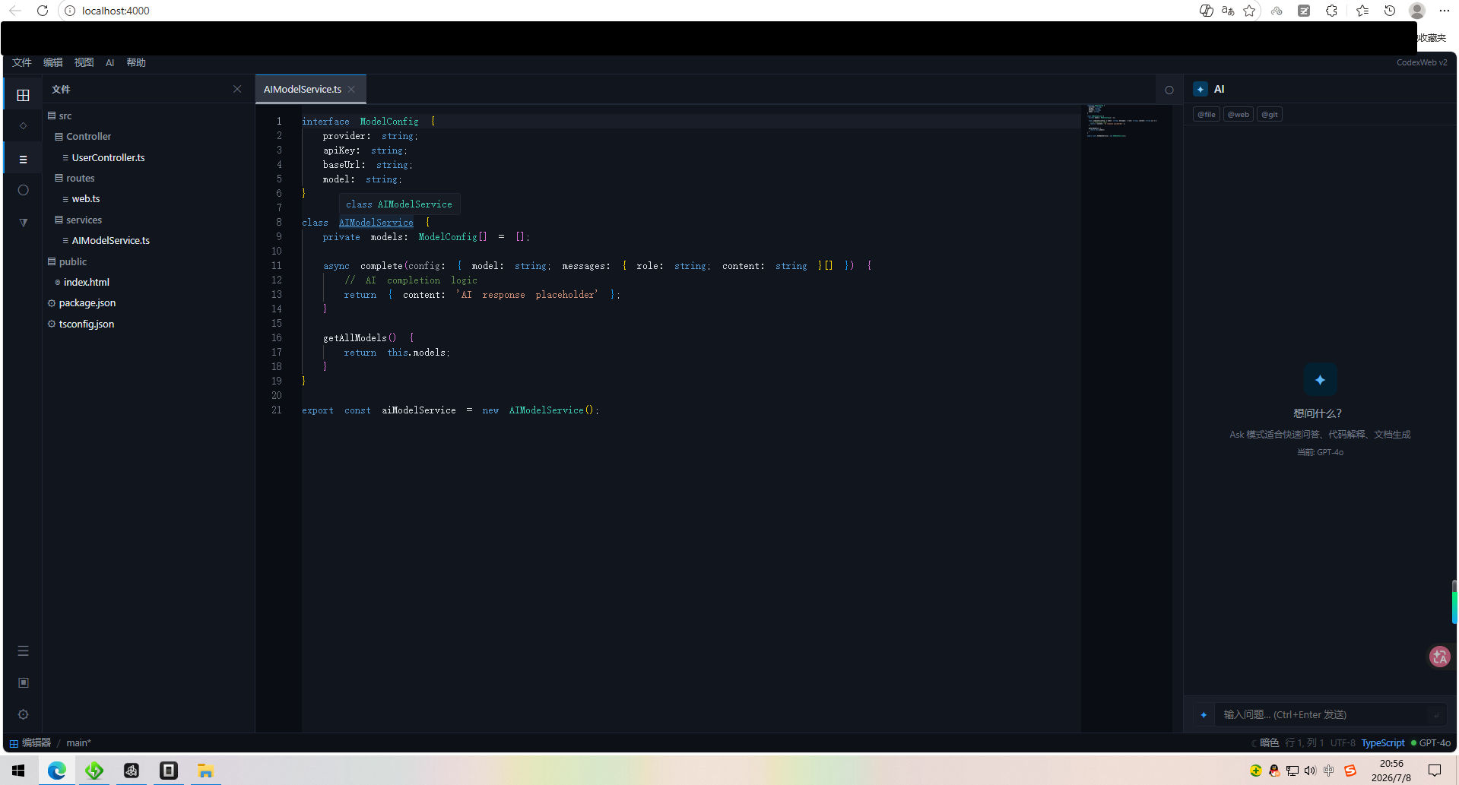The width and height of the screenshot is (1459, 785).
Task: Click the hamburger lines icon near bottom
Action: [x=23, y=651]
